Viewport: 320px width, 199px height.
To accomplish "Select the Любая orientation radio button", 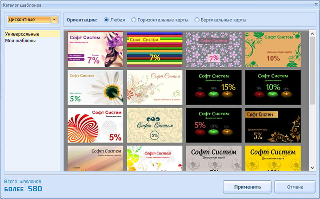I will point(106,20).
